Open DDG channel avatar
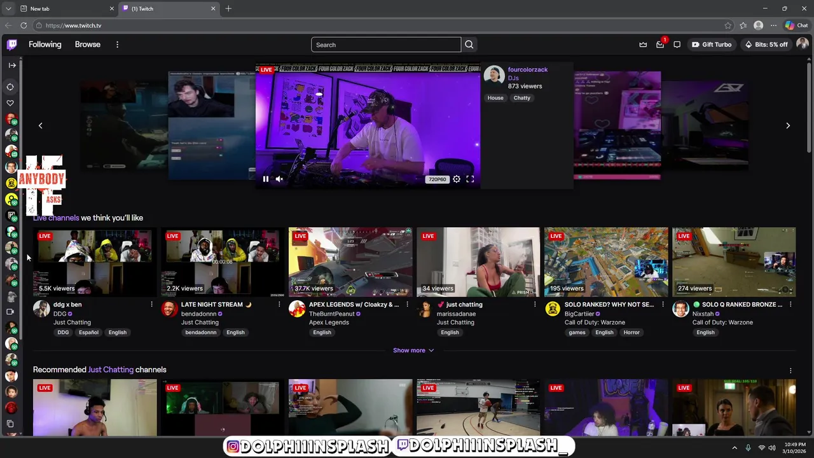 (x=41, y=309)
